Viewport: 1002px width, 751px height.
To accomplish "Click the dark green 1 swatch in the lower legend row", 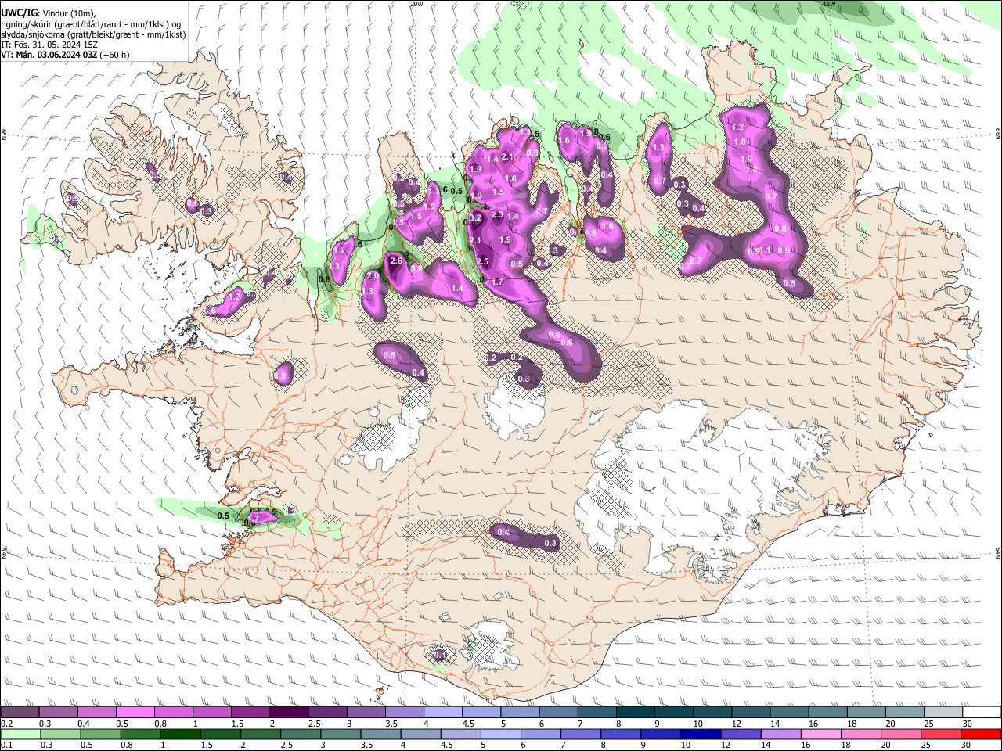I will 179,734.
